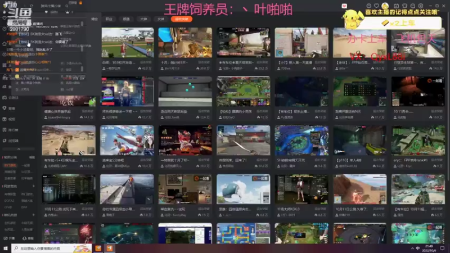This screenshot has height=253, width=450.
Task: Open the calendar task icon at top right
Action: point(396,6)
